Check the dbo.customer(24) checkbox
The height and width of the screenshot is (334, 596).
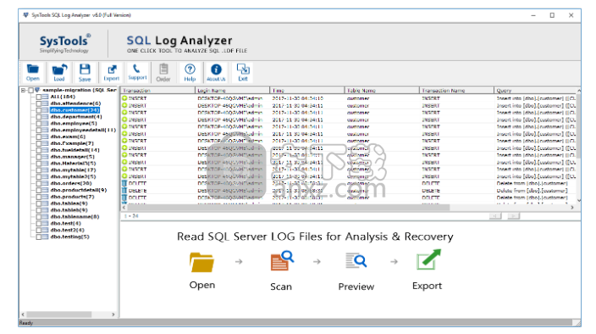coord(38,110)
